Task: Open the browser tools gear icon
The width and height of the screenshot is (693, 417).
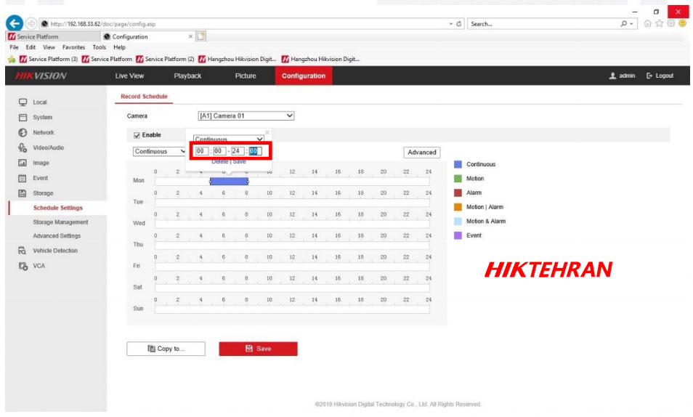Action: point(671,23)
